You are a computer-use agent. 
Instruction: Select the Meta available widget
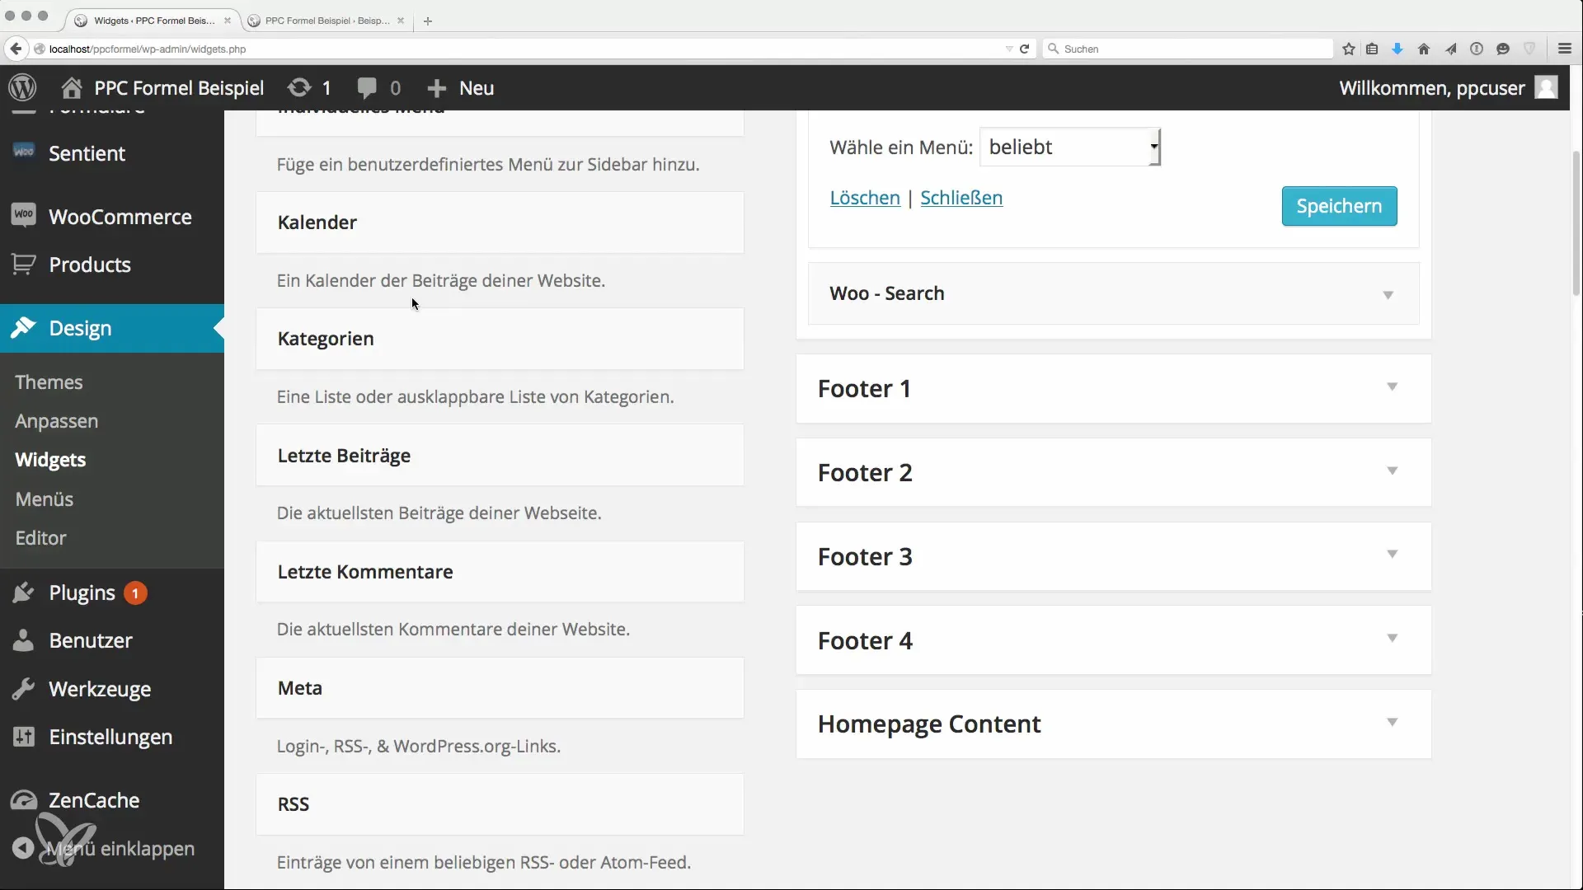(500, 687)
